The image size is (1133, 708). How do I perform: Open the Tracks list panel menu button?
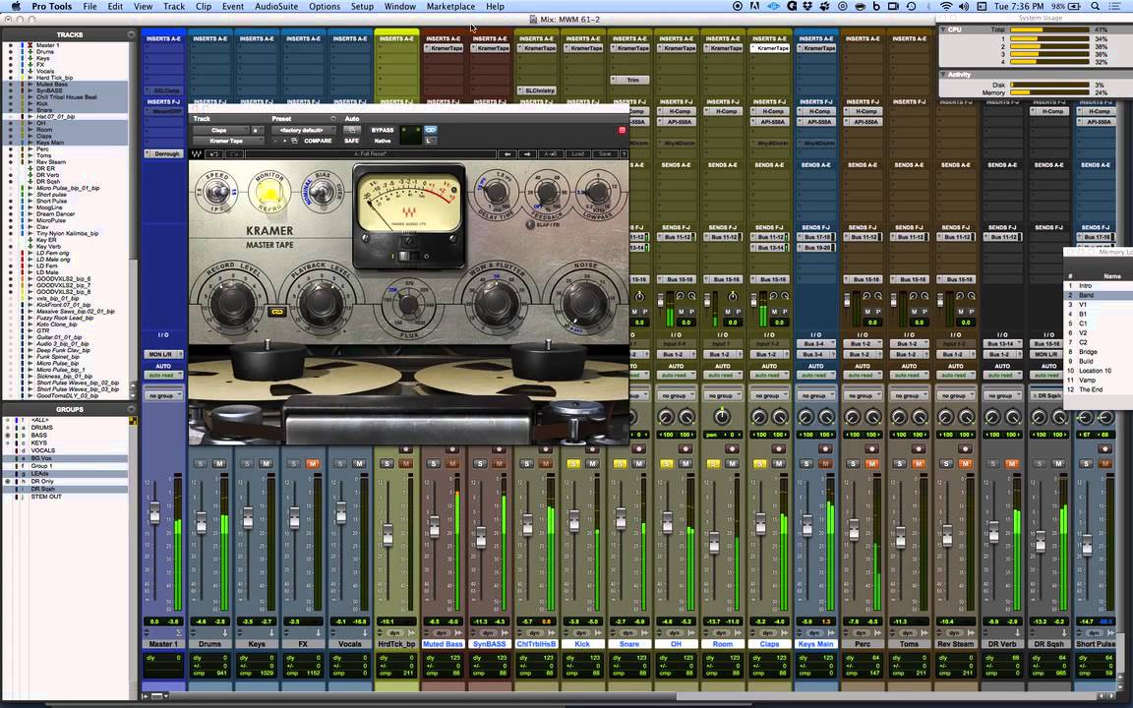coord(131,34)
